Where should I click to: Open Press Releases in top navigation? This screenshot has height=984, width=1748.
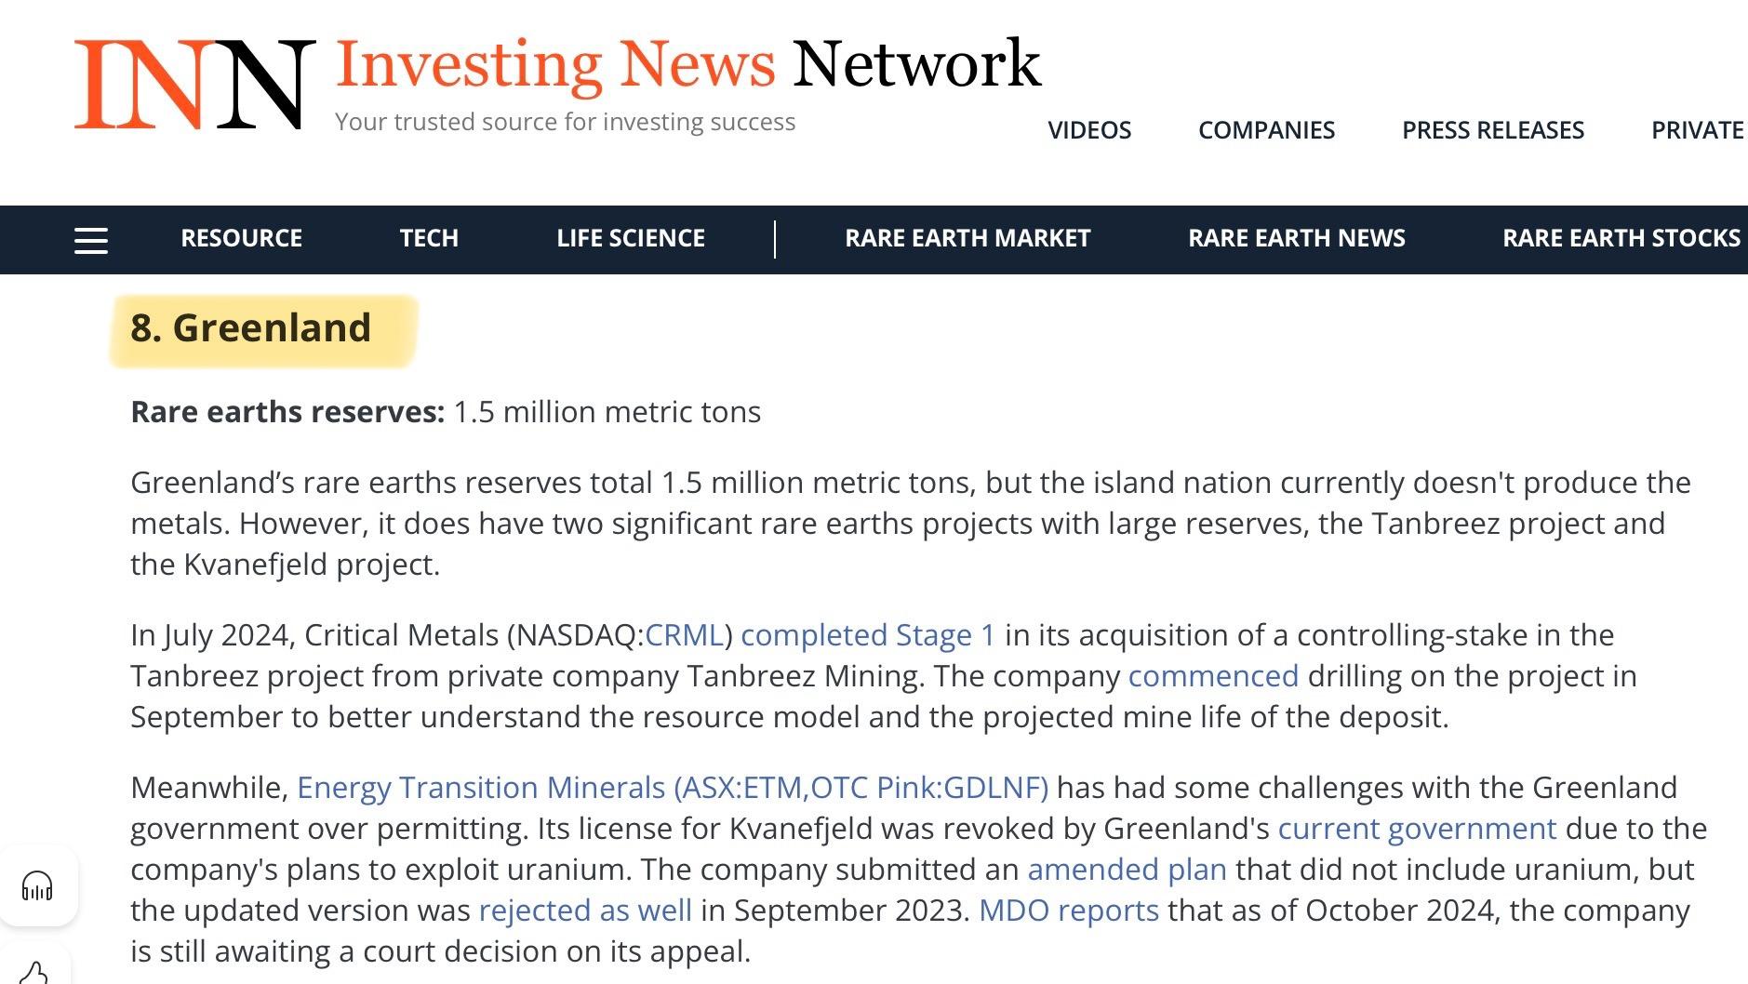point(1492,130)
